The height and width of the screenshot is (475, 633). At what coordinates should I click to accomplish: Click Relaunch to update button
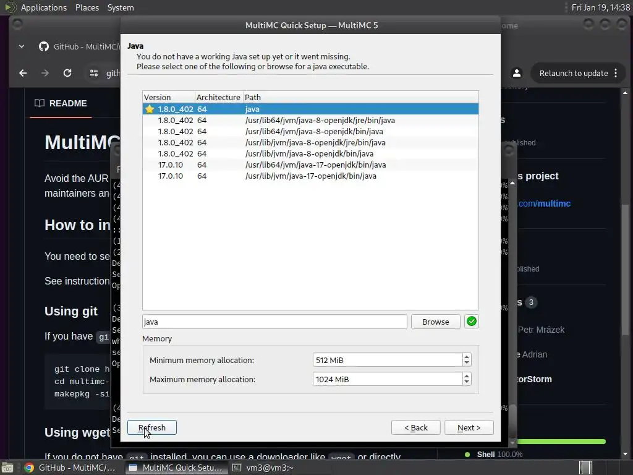573,73
